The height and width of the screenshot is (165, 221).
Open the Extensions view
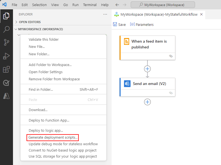click(x=7, y=69)
